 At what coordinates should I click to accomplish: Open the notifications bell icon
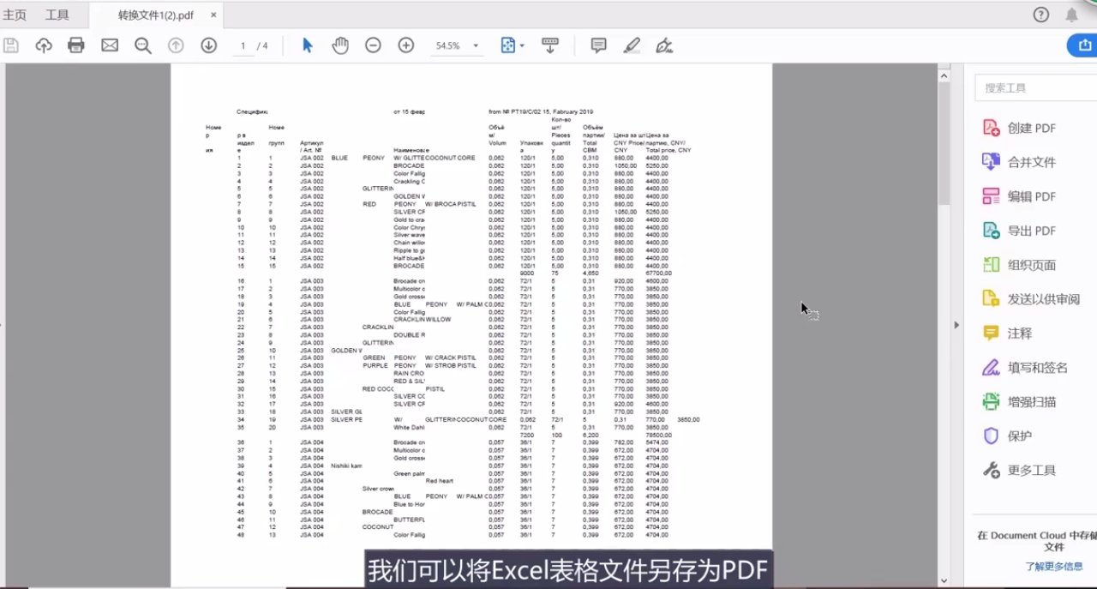pyautogui.click(x=1071, y=15)
